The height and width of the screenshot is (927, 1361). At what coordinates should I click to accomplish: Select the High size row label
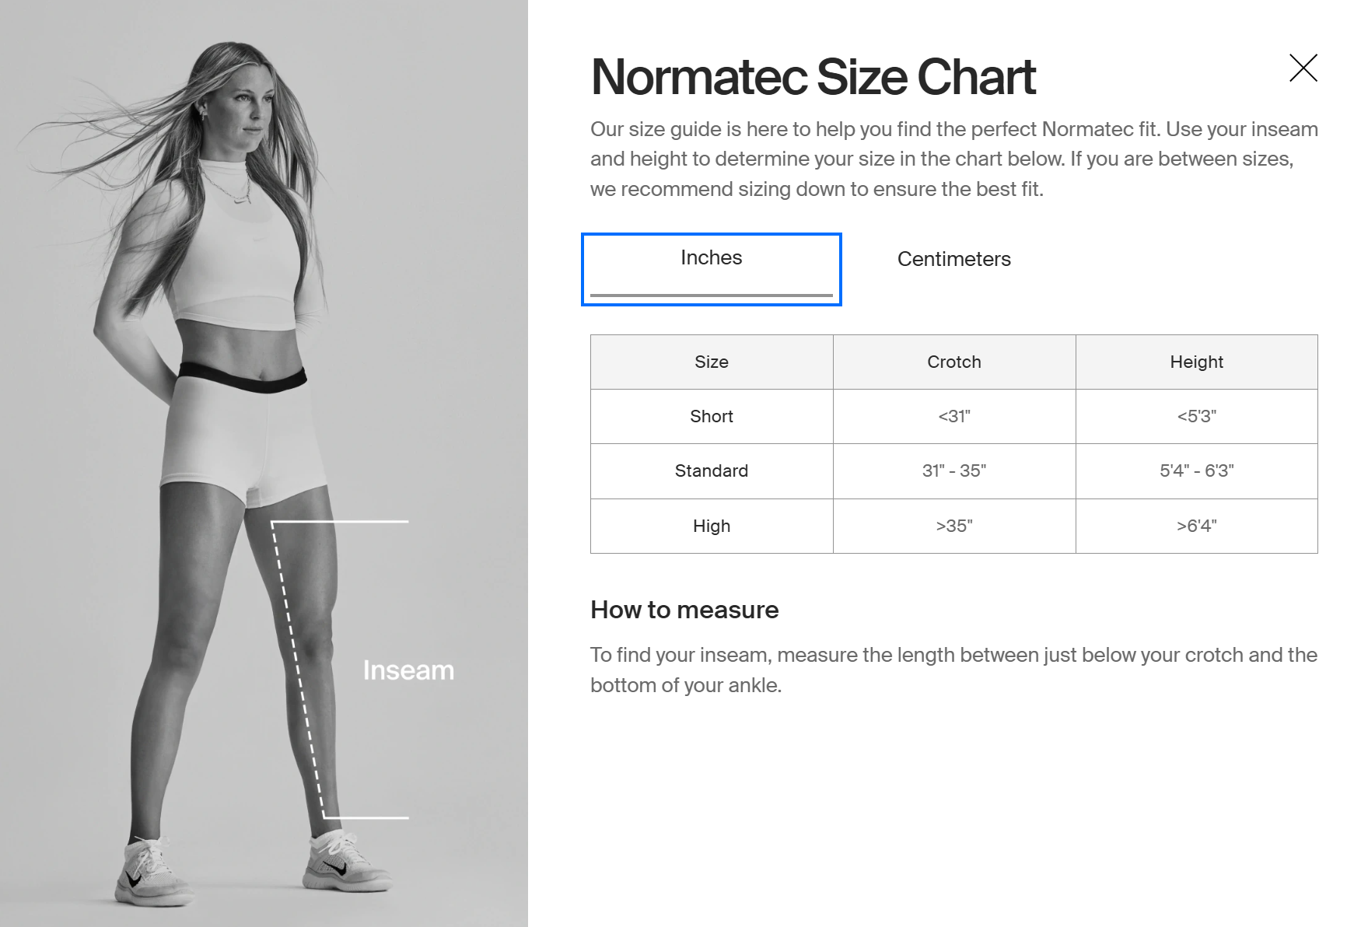click(x=711, y=526)
